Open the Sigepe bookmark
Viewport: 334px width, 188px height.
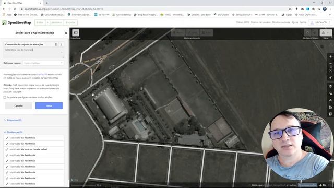click(x=287, y=15)
